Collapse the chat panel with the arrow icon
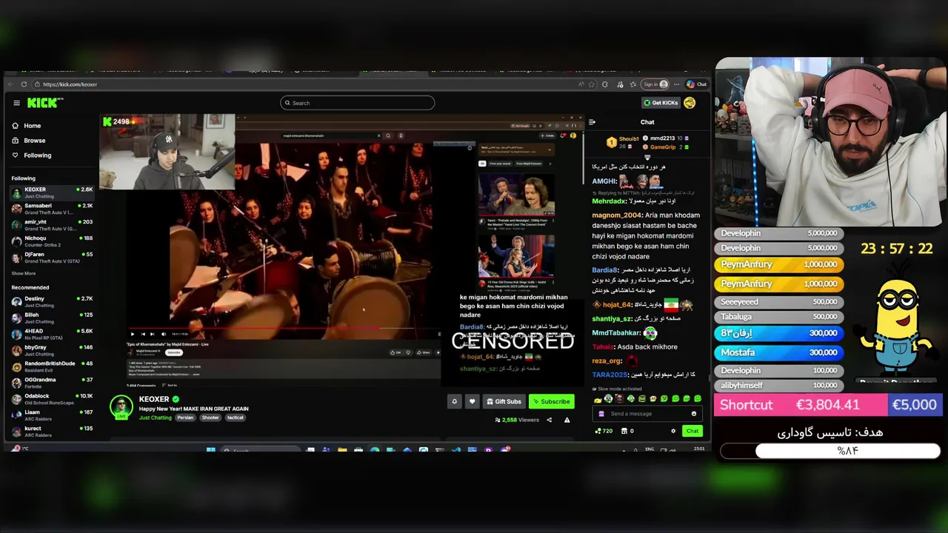This screenshot has height=533, width=948. [x=592, y=122]
